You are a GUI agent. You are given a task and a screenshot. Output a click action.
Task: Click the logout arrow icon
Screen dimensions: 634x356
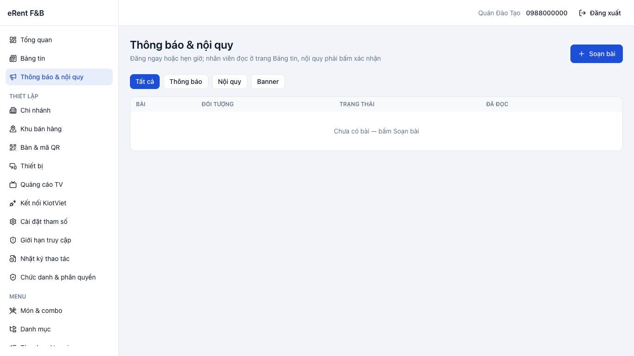582,13
